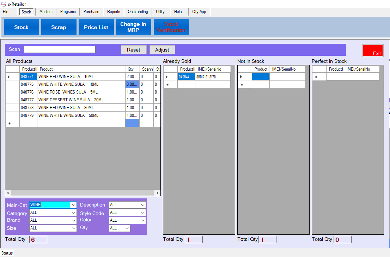Select the Stock Verification button
This screenshot has width=390, height=257.
coord(171,27)
